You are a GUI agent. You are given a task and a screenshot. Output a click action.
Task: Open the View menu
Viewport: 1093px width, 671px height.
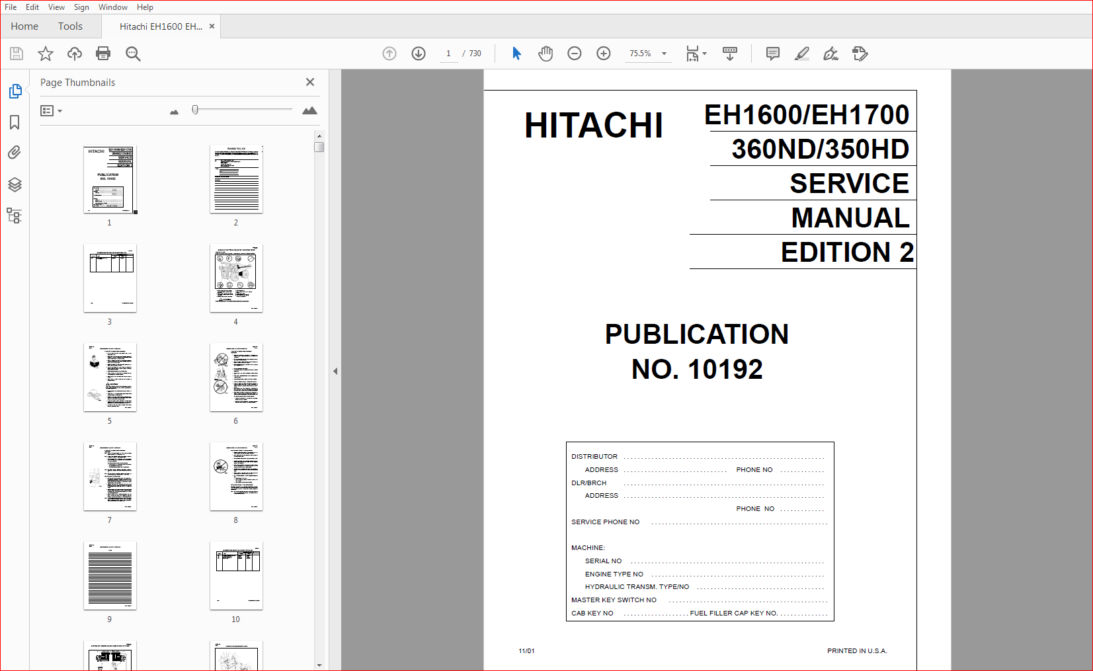tap(56, 7)
